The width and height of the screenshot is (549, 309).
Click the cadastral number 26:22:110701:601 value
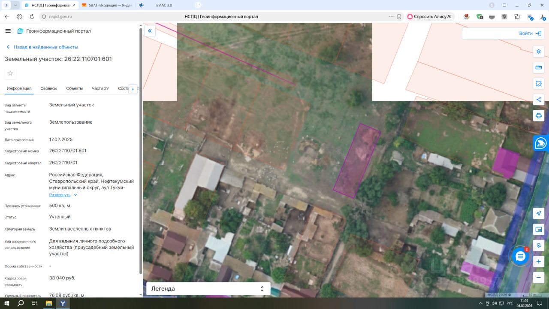68,151
